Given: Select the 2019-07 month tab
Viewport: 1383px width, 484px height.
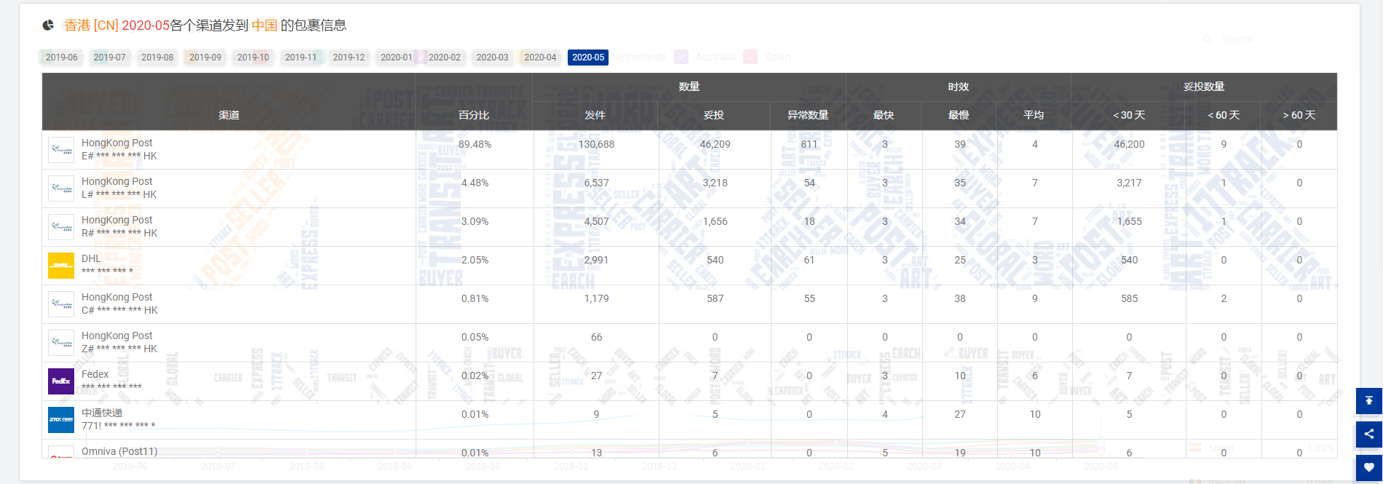Looking at the screenshot, I should (110, 57).
